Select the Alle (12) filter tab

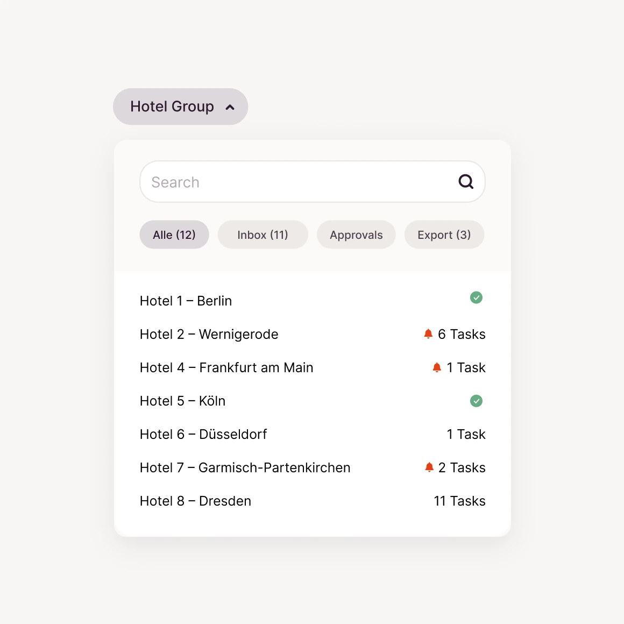(174, 235)
